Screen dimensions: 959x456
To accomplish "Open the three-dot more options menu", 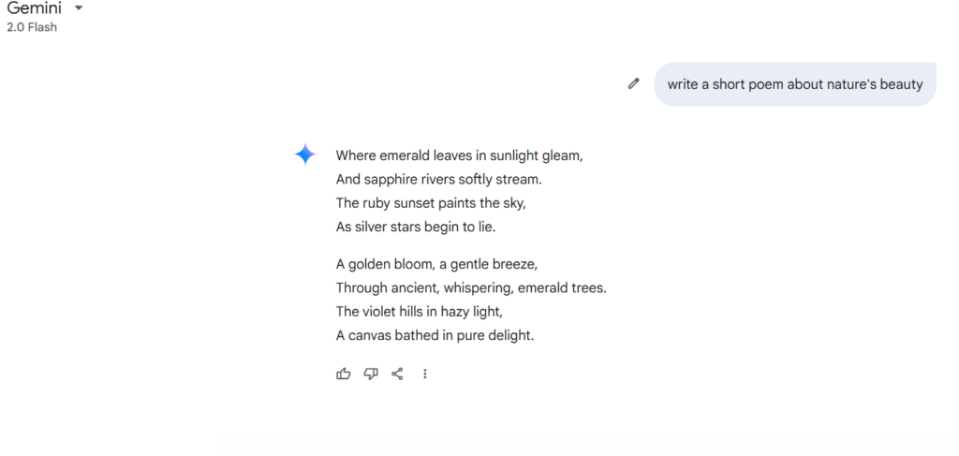I will click(425, 374).
